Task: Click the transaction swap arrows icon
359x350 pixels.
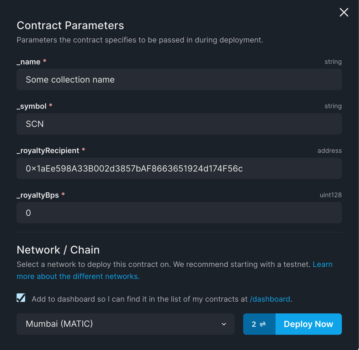Action: click(263, 324)
